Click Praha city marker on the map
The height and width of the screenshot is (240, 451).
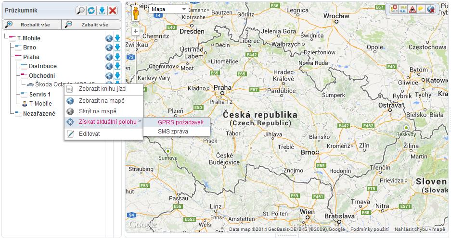coord(222,93)
